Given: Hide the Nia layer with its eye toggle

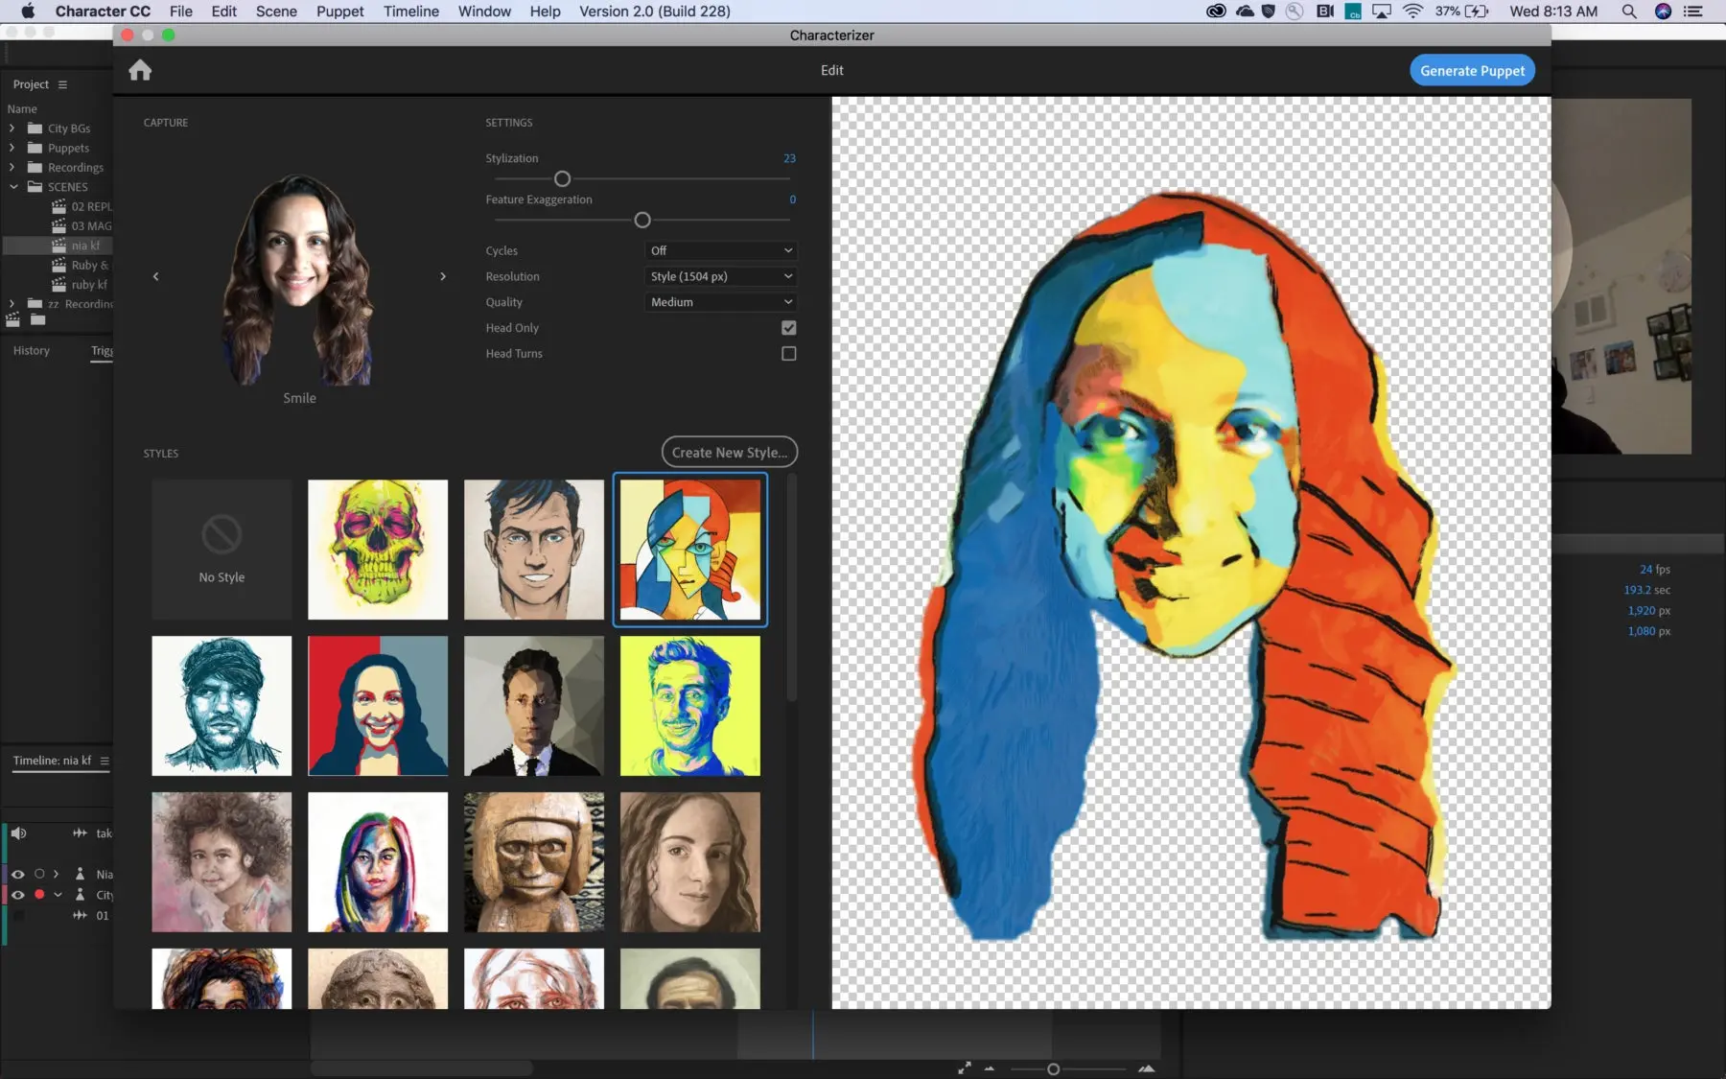Looking at the screenshot, I should click(17, 874).
